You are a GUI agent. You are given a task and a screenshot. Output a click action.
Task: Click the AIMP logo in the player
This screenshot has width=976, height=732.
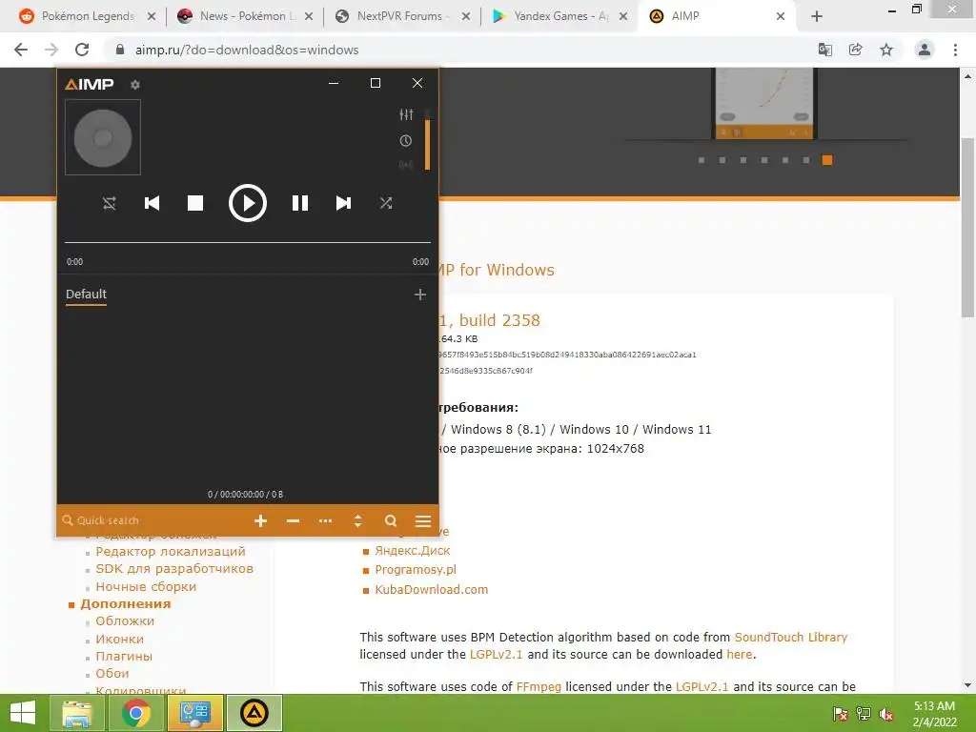coord(90,84)
